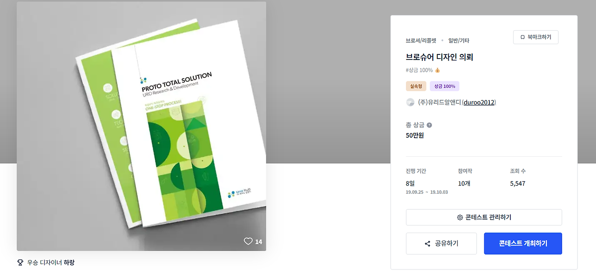Image resolution: width=596 pixels, height=274 pixels.
Task: Click the question mark icon next to 총 상금
Action: tap(429, 125)
